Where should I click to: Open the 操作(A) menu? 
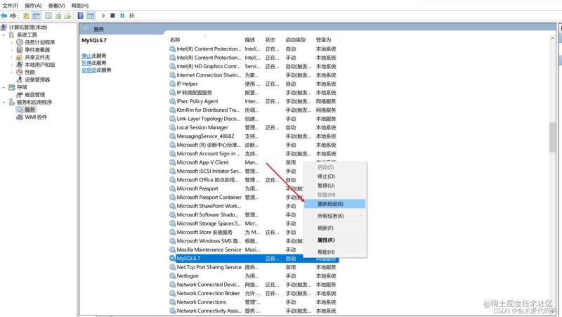pyautogui.click(x=33, y=5)
